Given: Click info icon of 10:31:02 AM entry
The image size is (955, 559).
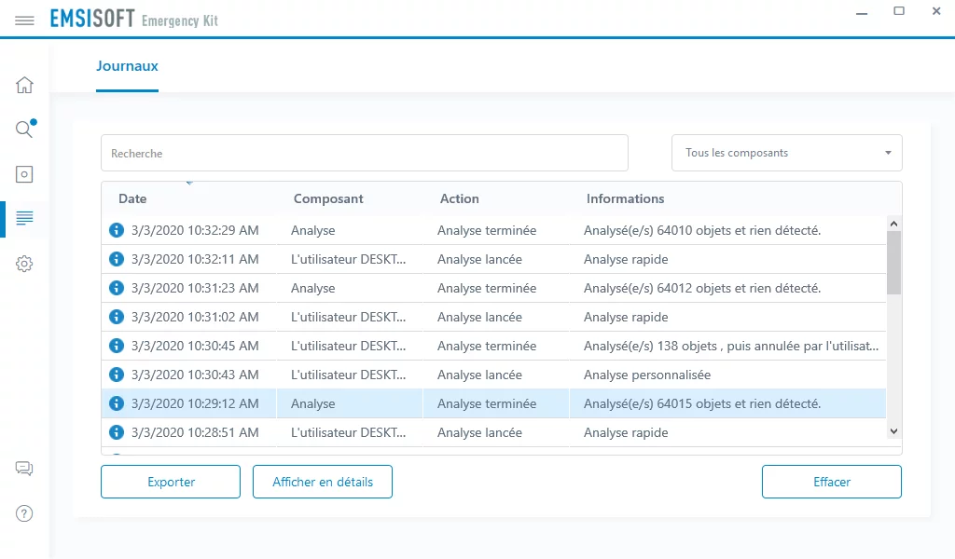Looking at the screenshot, I should click(x=117, y=317).
